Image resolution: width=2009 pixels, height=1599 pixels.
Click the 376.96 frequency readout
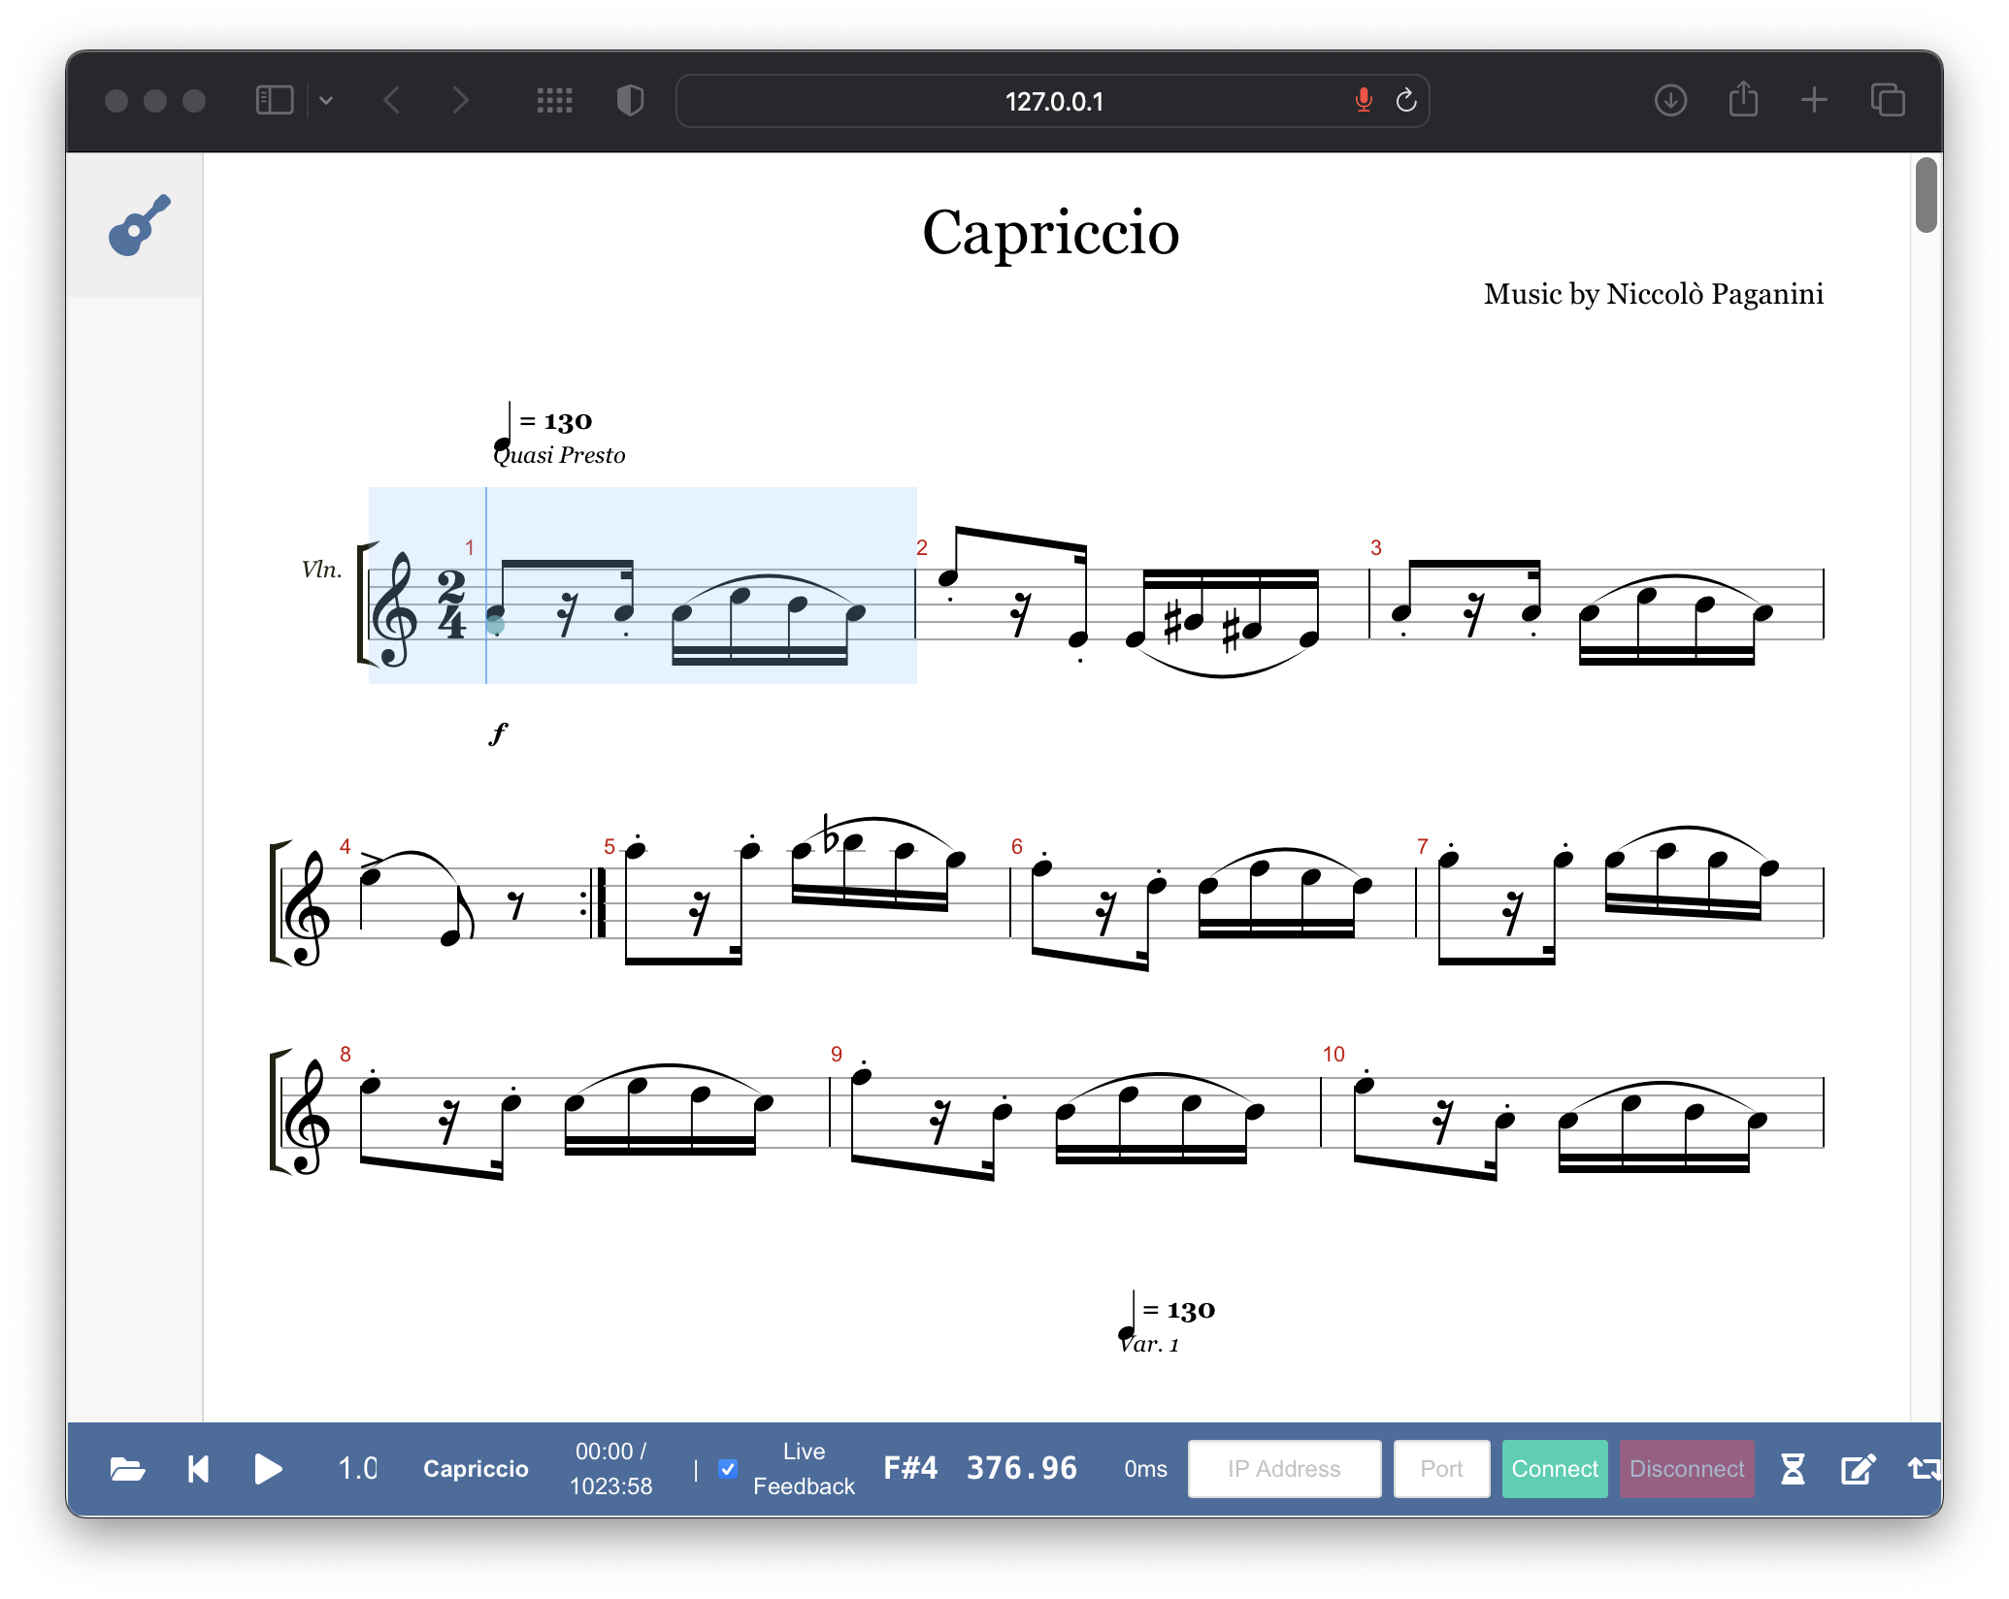click(1021, 1468)
